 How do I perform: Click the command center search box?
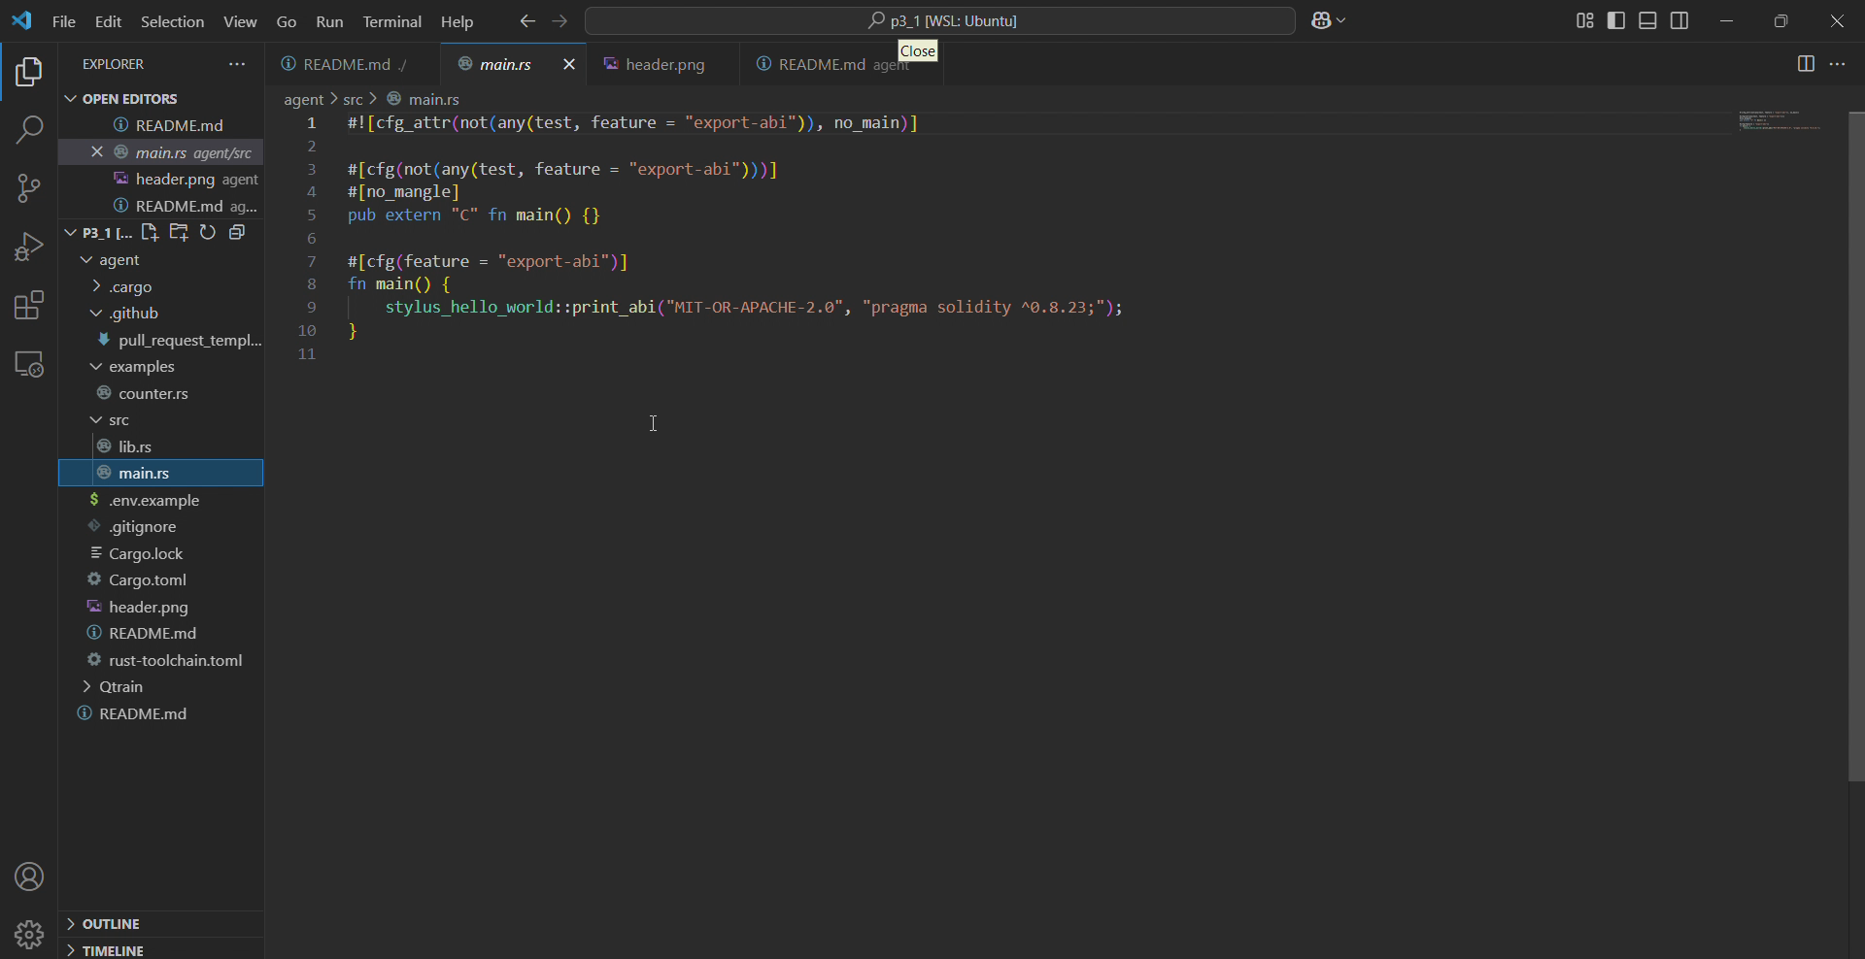point(940,20)
